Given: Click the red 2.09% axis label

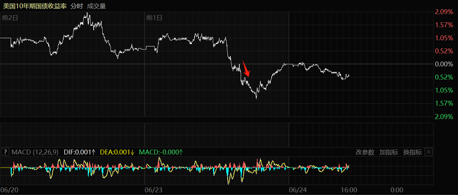Looking at the screenshot, I should tap(444, 12).
